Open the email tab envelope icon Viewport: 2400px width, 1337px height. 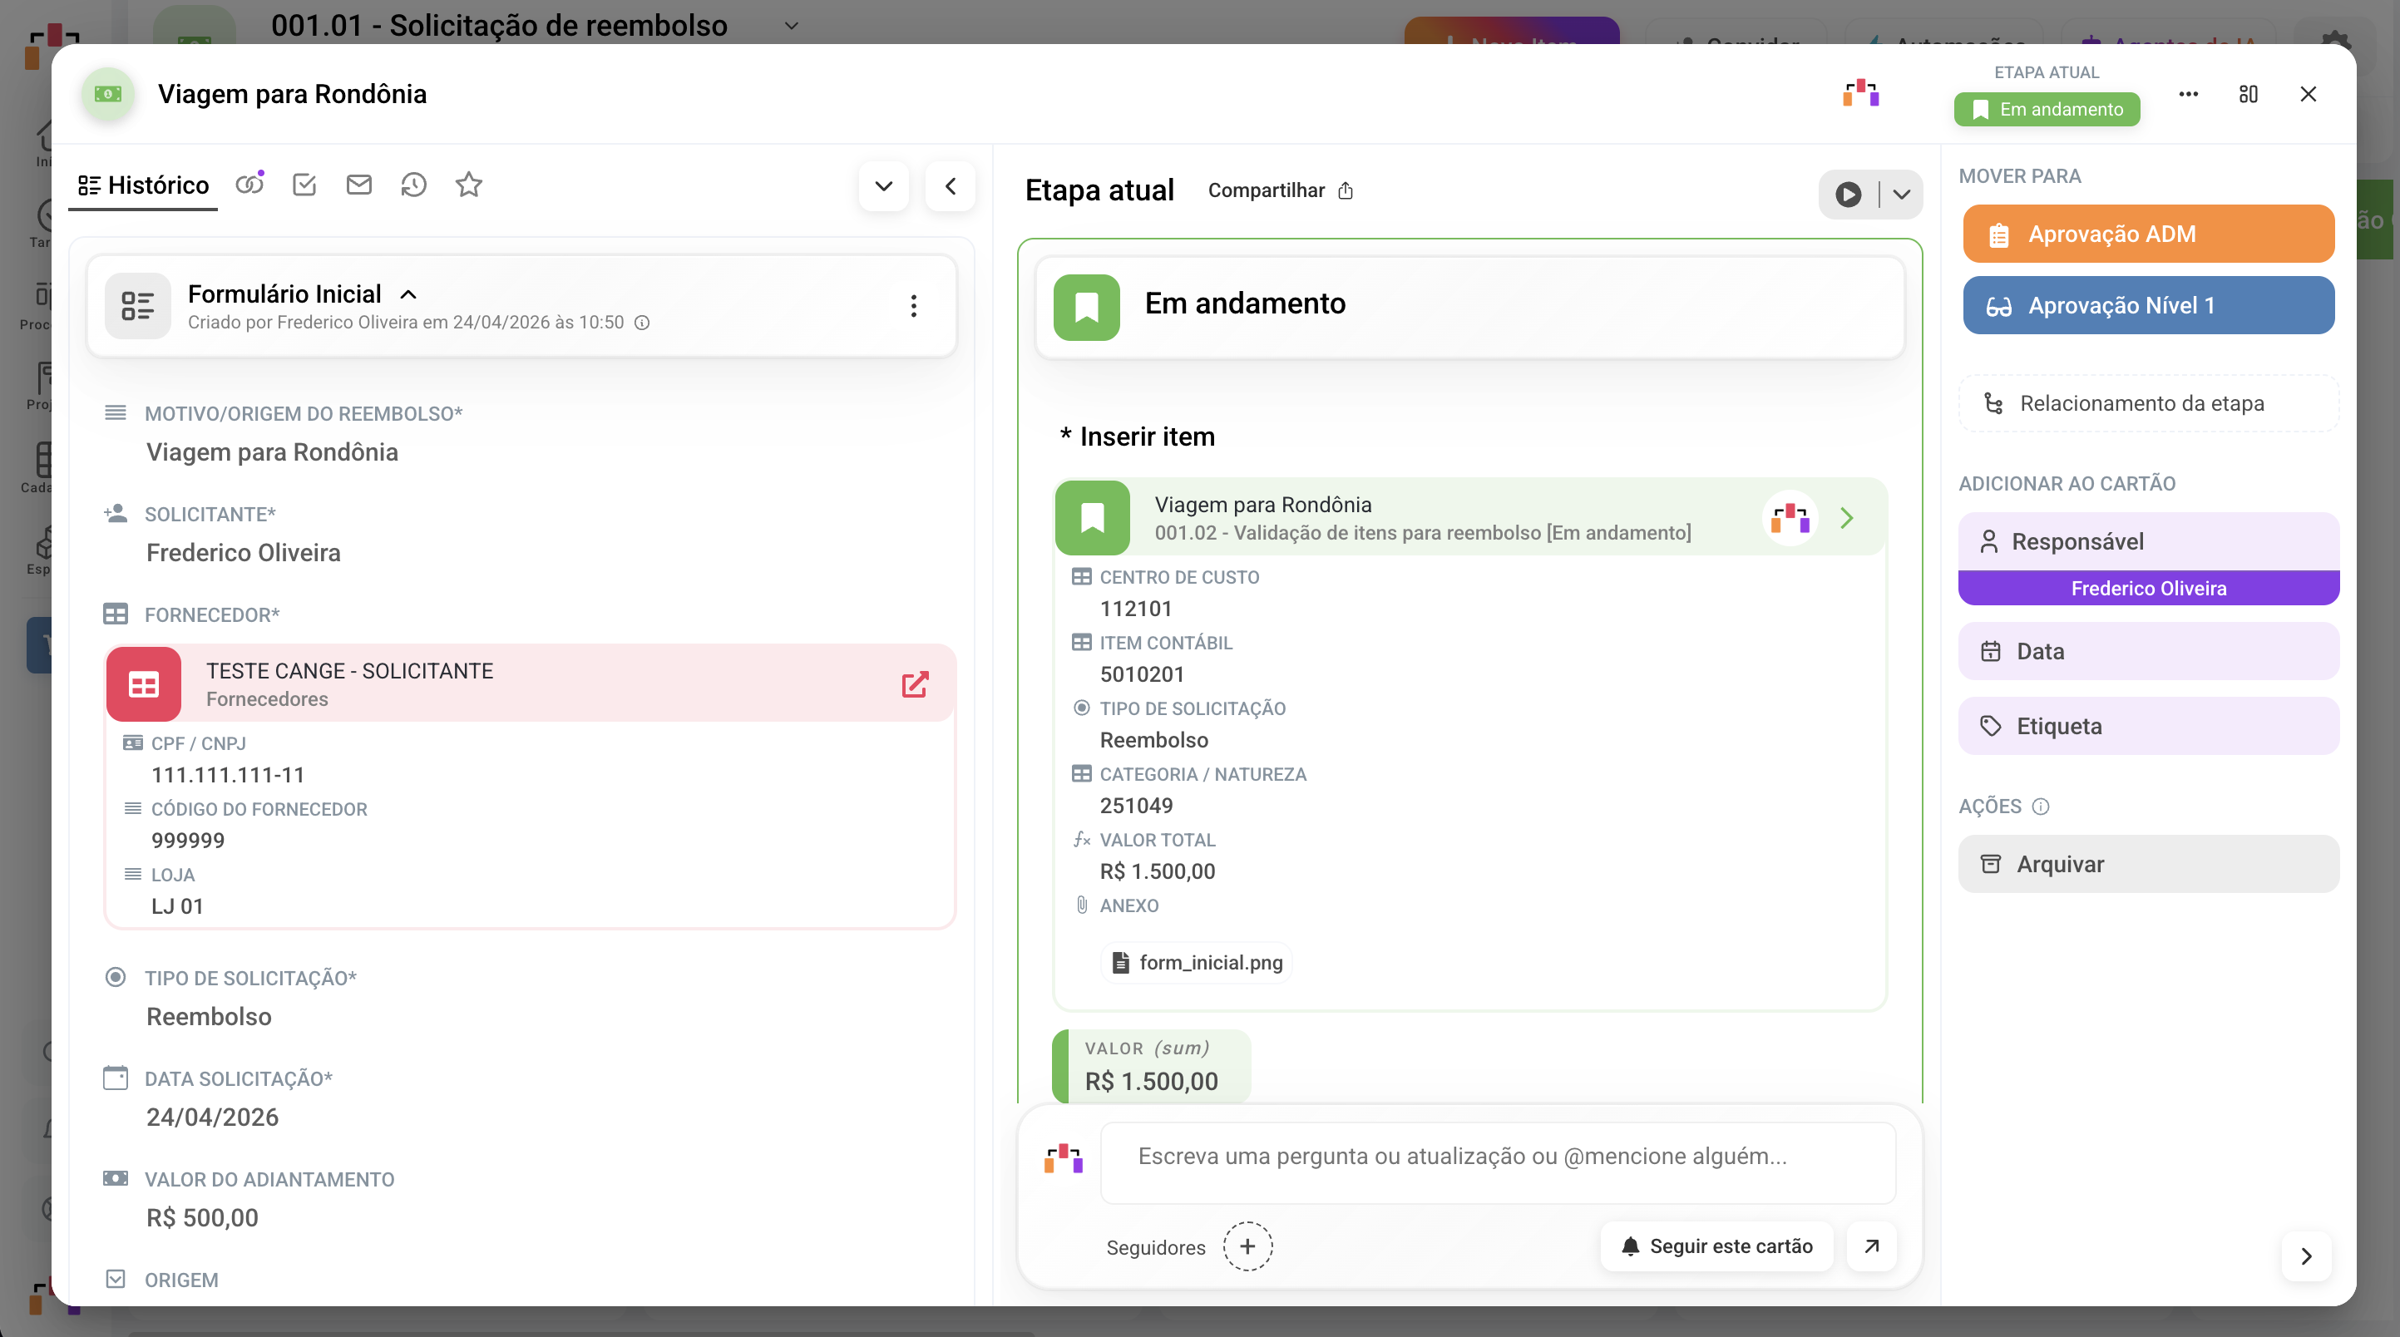[x=358, y=185]
